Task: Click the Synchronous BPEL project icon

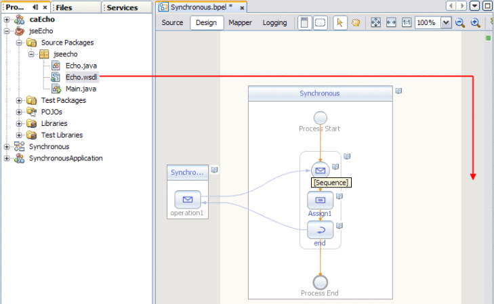Action: (19, 146)
